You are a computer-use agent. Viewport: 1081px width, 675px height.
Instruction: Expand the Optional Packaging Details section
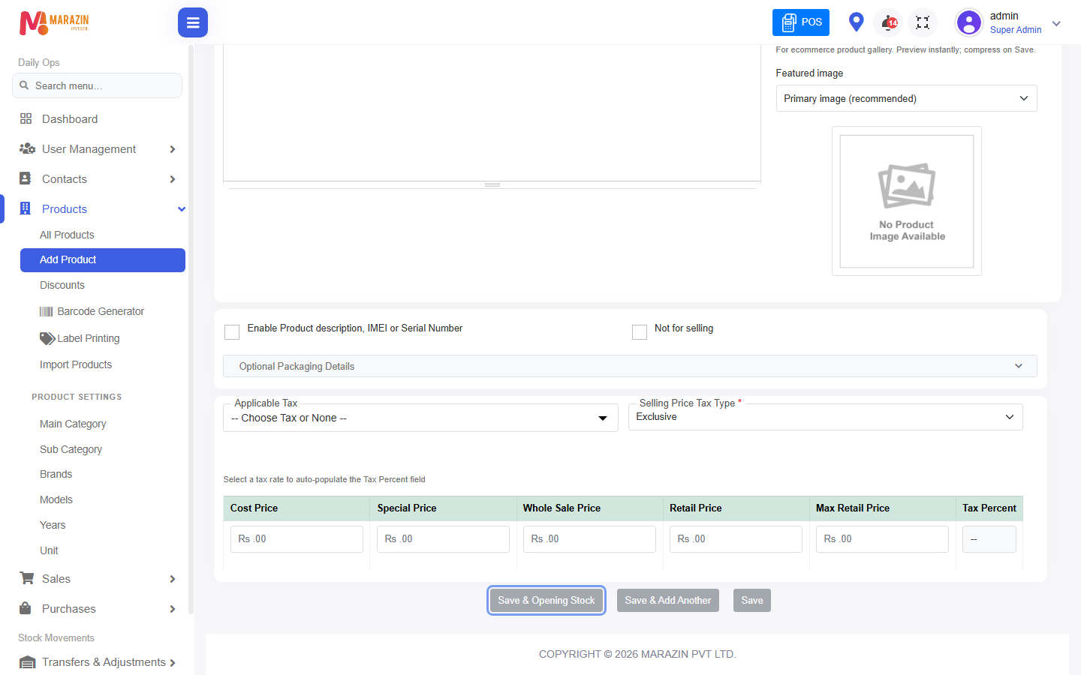[x=630, y=366]
